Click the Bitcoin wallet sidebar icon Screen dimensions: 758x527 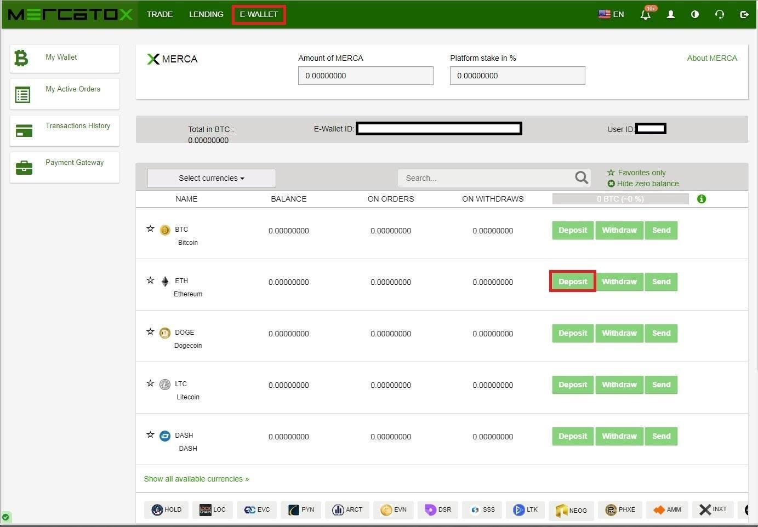pyautogui.click(x=21, y=58)
